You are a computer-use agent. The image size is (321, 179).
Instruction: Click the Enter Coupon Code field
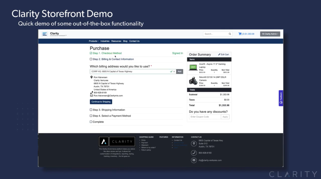click(205, 117)
